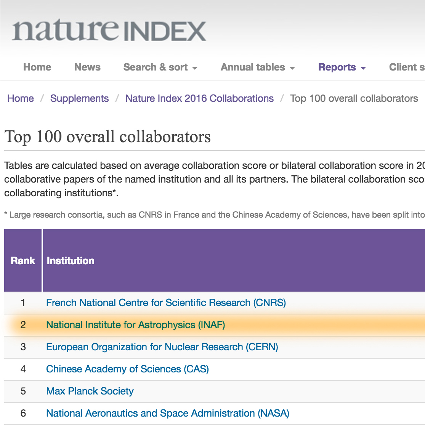Open French National Centre for Scientific Research link
Viewport: 425px width, 425px height.
tap(166, 303)
